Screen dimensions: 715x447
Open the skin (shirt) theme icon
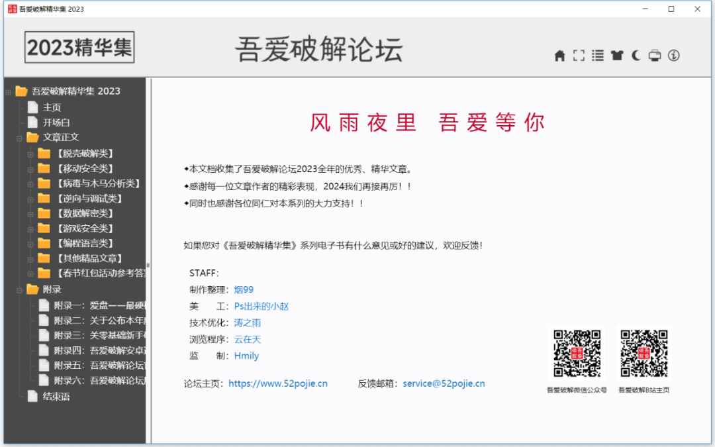pyautogui.click(x=617, y=56)
